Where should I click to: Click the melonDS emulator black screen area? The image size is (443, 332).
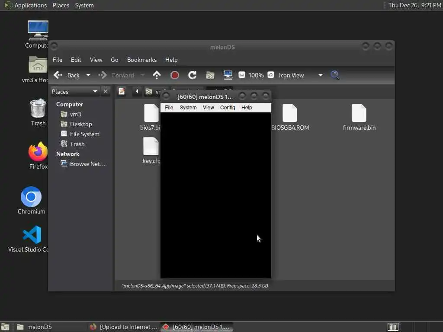click(x=216, y=195)
